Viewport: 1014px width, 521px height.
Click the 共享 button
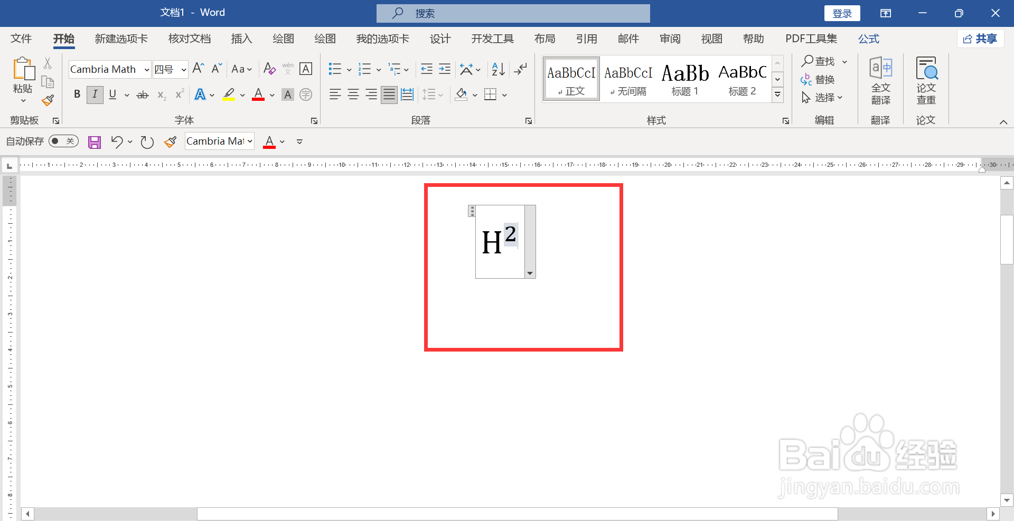point(980,39)
